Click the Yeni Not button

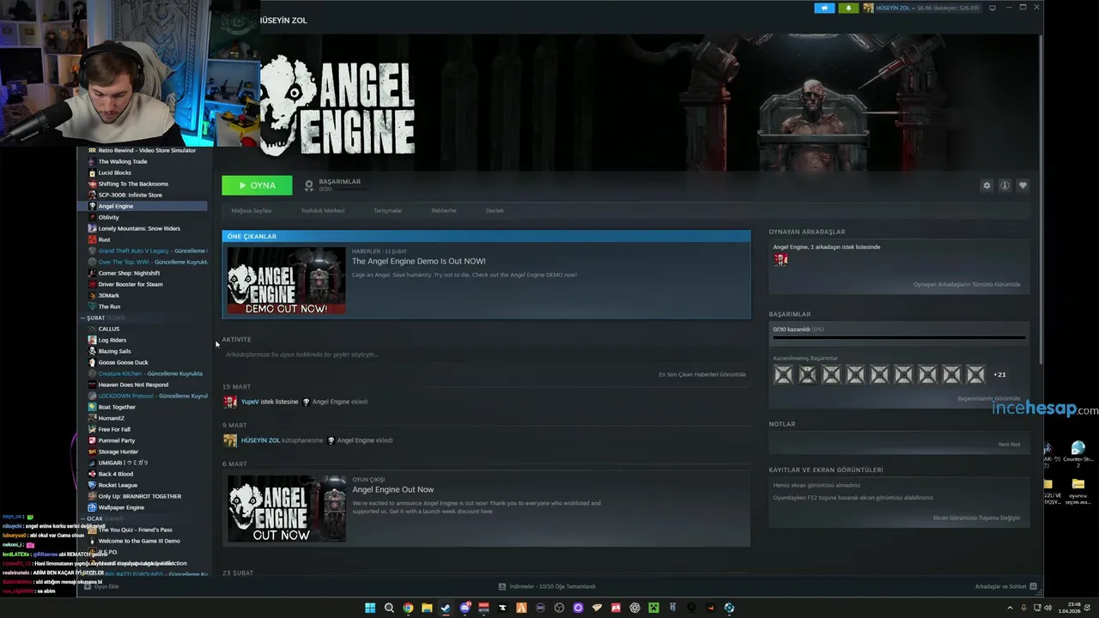[x=1009, y=445]
